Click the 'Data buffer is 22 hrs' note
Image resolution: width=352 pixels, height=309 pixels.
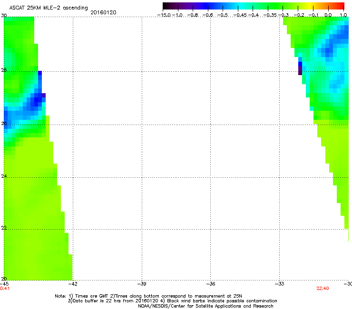tap(172, 301)
